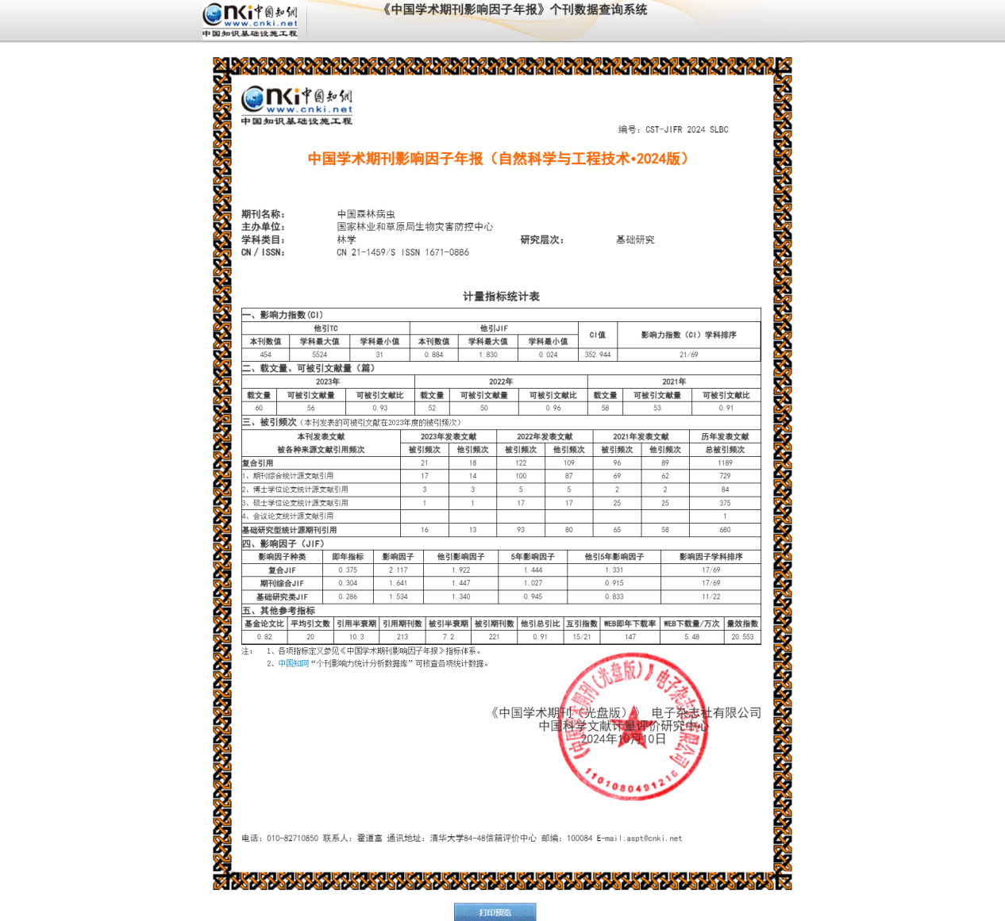Select the subject category value 林学
Image resolution: width=1005 pixels, height=921 pixels.
click(x=346, y=240)
